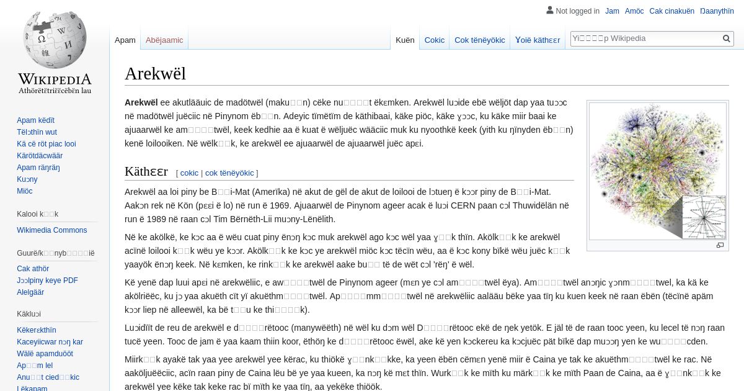Viewport: 744px width, 391px height.
Task: Click the Arekwël page heading
Action: (155, 73)
